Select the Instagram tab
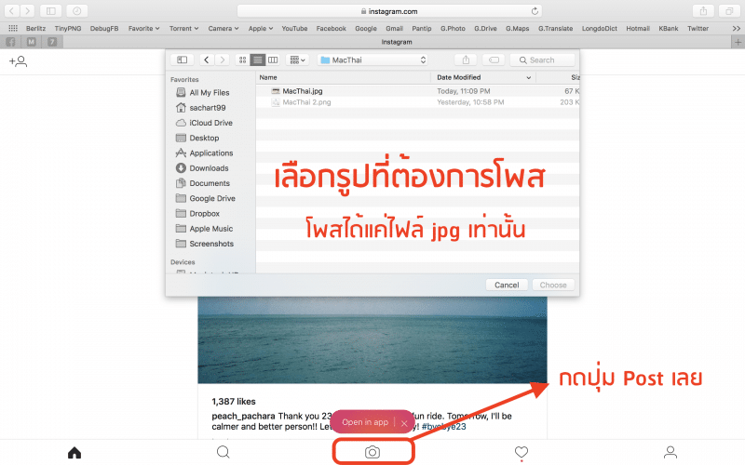The width and height of the screenshot is (745, 465). pyautogui.click(x=398, y=42)
